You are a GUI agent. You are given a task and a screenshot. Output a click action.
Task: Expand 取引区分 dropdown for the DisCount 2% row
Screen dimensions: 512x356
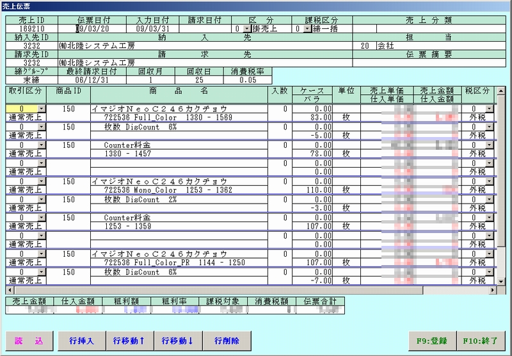click(x=41, y=200)
